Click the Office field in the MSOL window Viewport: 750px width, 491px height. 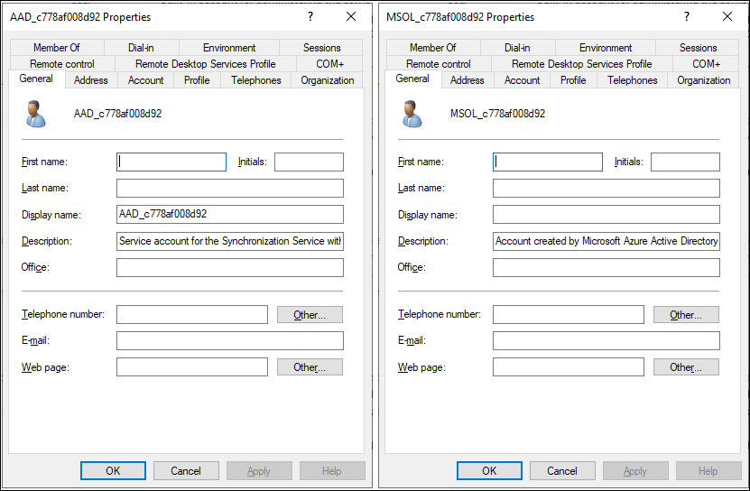pyautogui.click(x=606, y=267)
